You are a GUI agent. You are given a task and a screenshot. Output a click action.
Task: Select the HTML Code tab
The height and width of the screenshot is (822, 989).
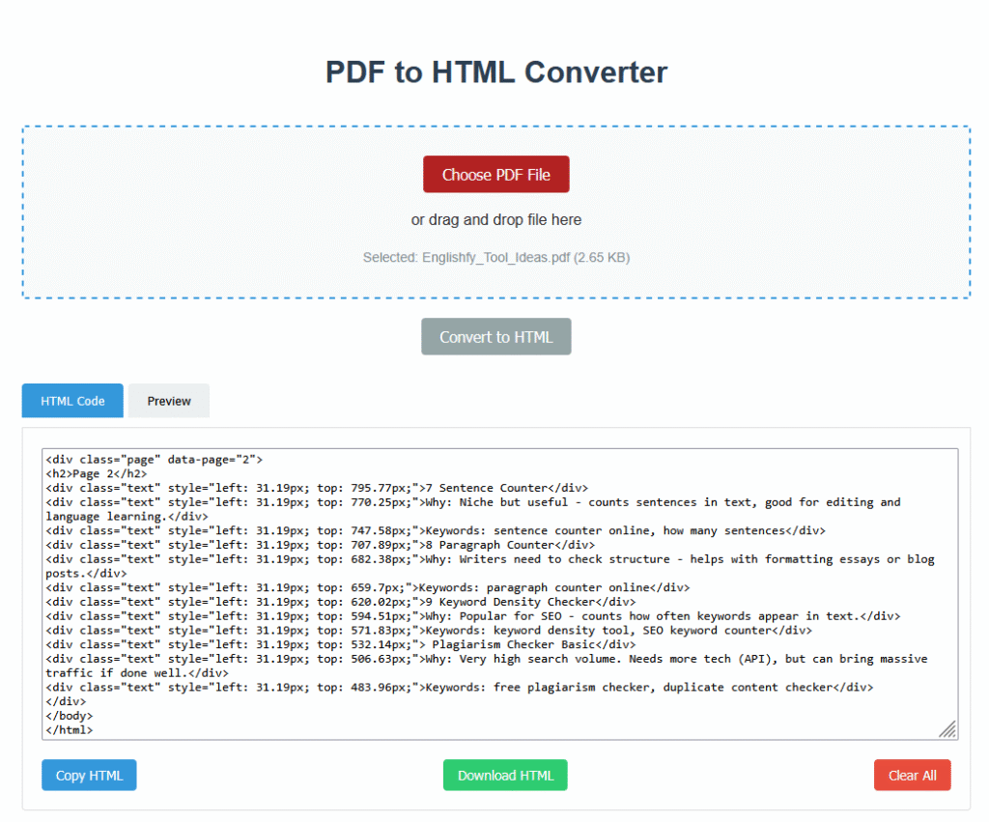point(72,401)
